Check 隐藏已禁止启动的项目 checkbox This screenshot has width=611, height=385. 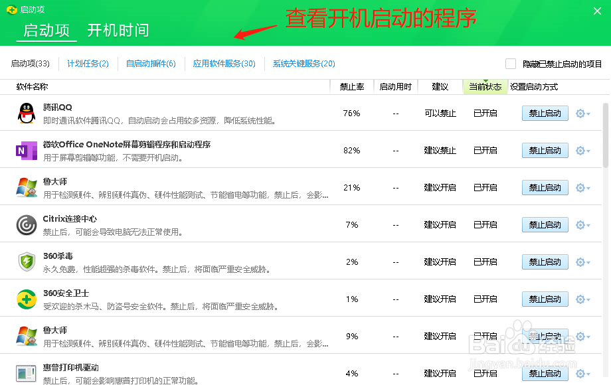click(511, 64)
